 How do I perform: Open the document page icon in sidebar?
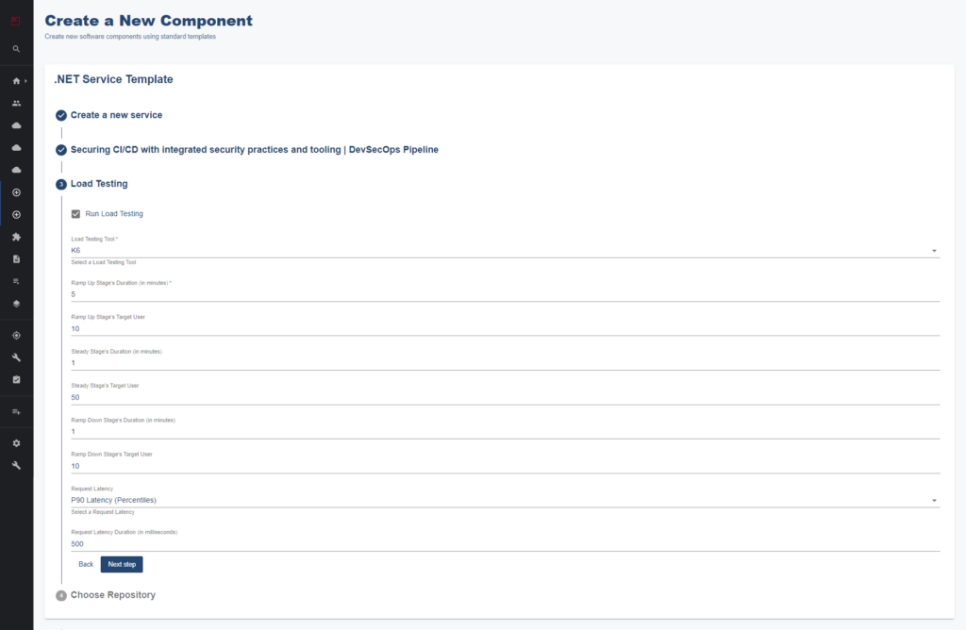[16, 258]
